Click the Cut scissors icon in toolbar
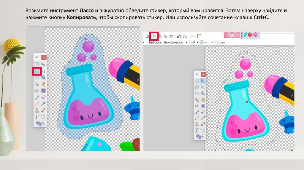This screenshot has width=304, height=170. click(148, 36)
